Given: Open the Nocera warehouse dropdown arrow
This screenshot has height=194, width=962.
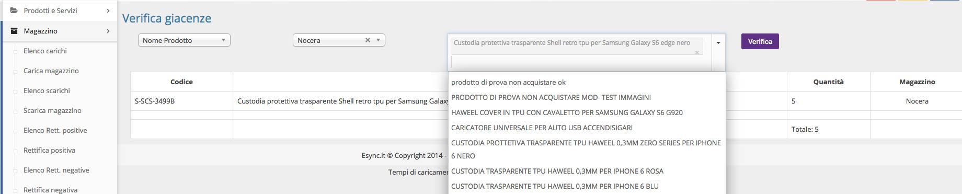Looking at the screenshot, I should point(379,40).
